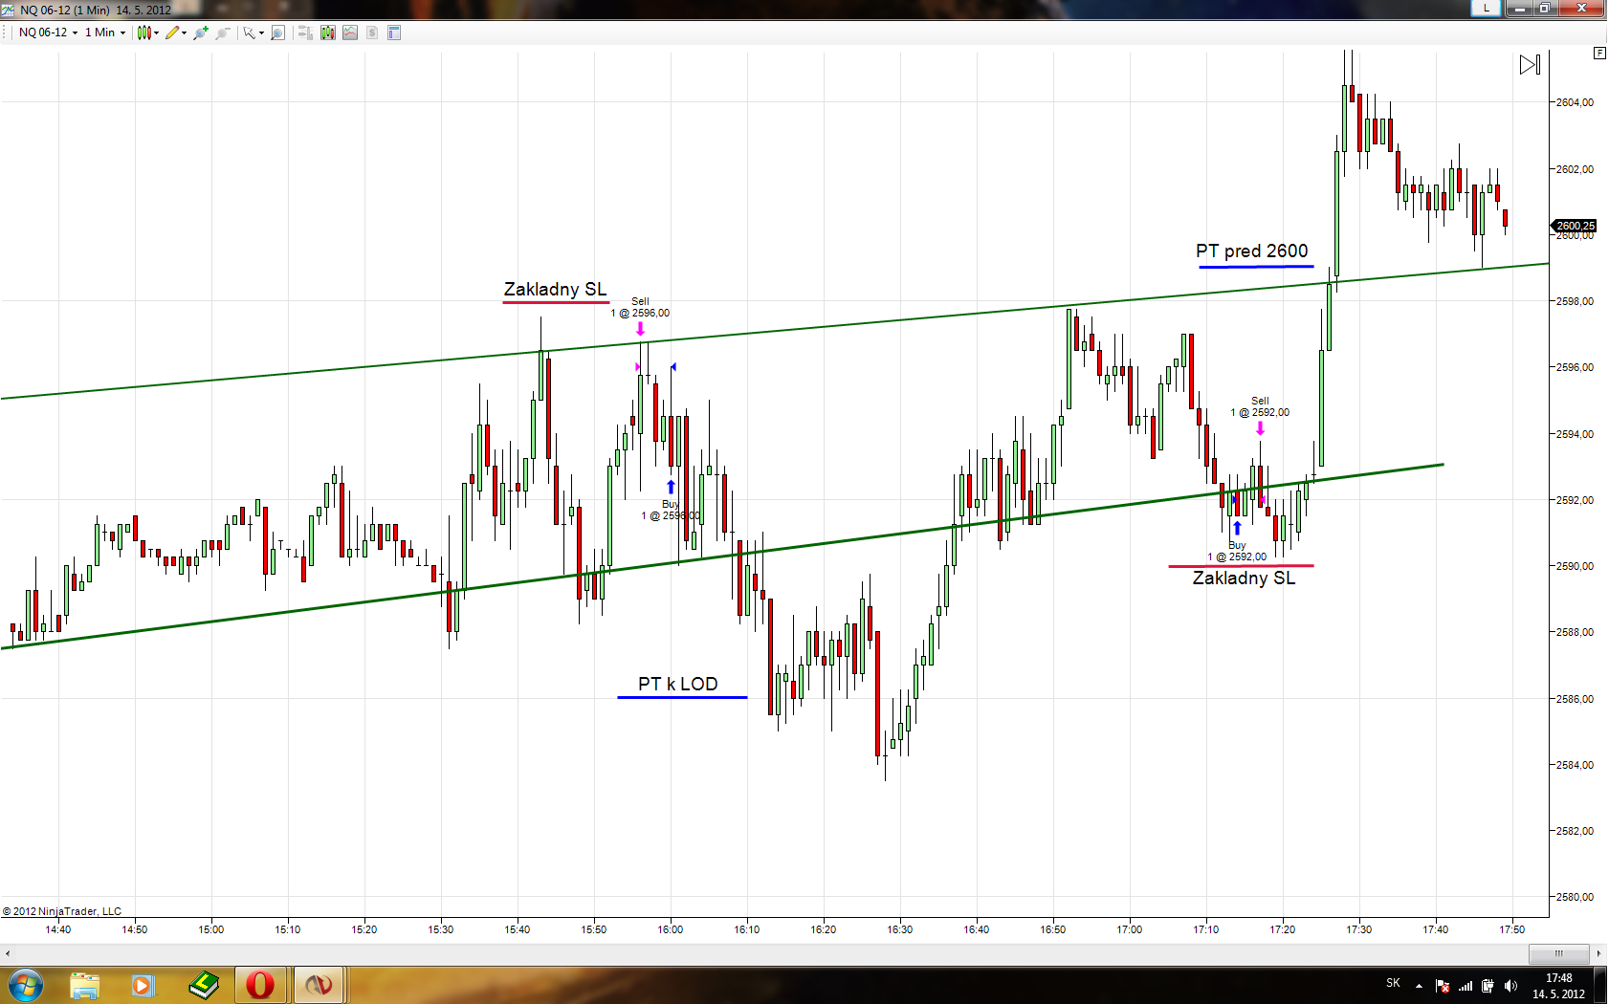This screenshot has width=1609, height=1004.
Task: Click the F button at chart corner
Action: (x=1599, y=54)
